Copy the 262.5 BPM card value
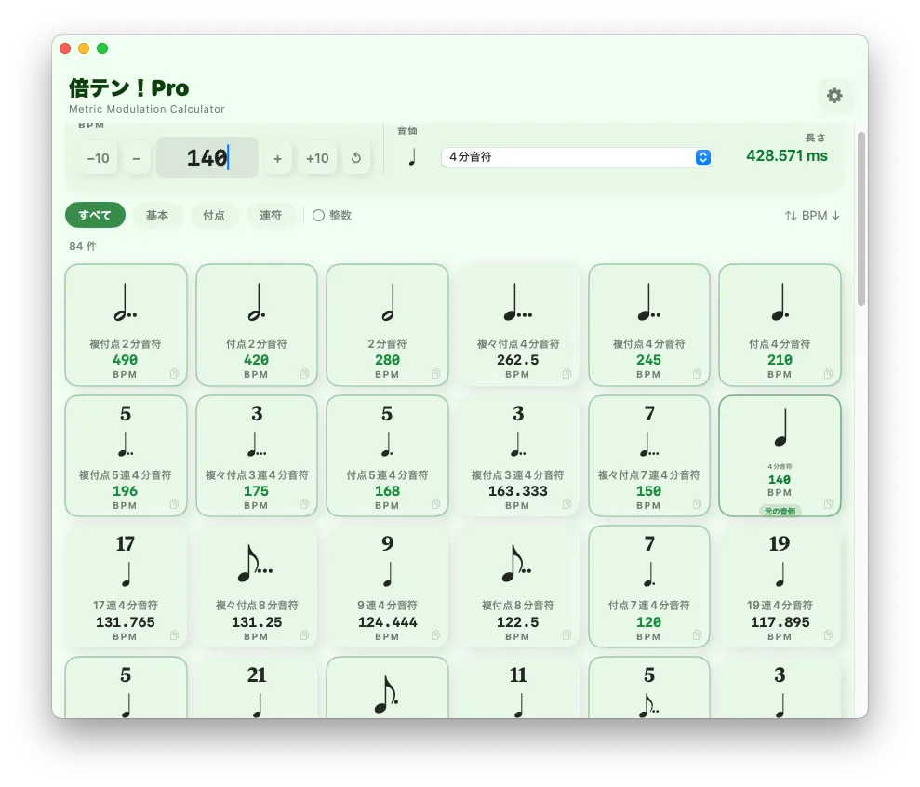920x787 pixels. tap(567, 374)
